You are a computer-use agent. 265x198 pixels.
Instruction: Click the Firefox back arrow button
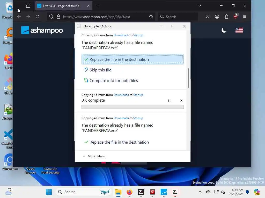(x=19, y=17)
